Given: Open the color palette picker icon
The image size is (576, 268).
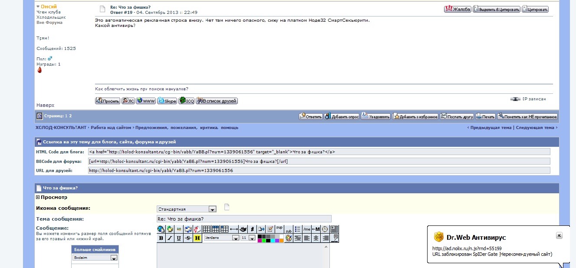Looking at the screenshot, I should (x=289, y=238).
